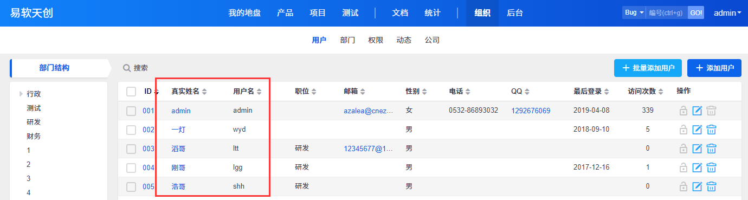
Task: Select 组织 in the top menu
Action: click(482, 13)
